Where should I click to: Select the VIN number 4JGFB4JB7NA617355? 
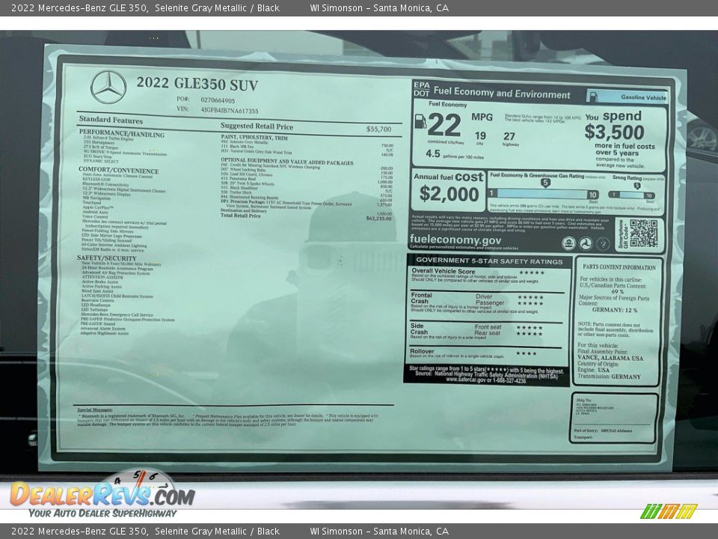(230, 111)
